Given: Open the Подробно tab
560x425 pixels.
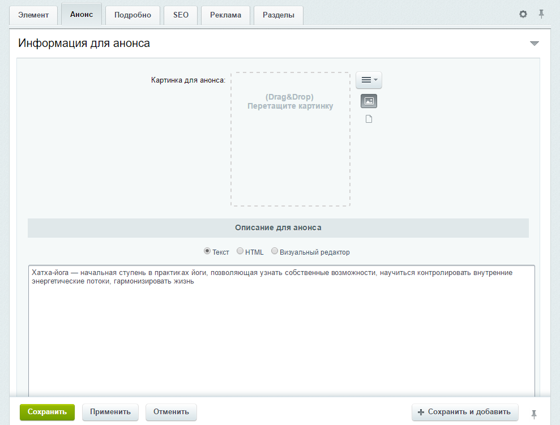Looking at the screenshot, I should [x=132, y=15].
